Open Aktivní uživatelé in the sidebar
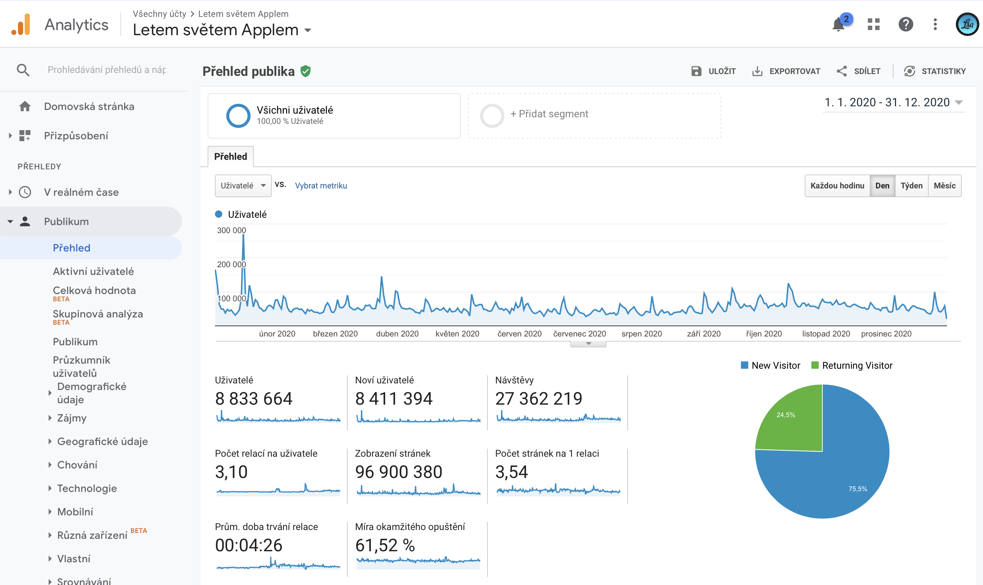Screen dimensions: 983x585 point(93,271)
